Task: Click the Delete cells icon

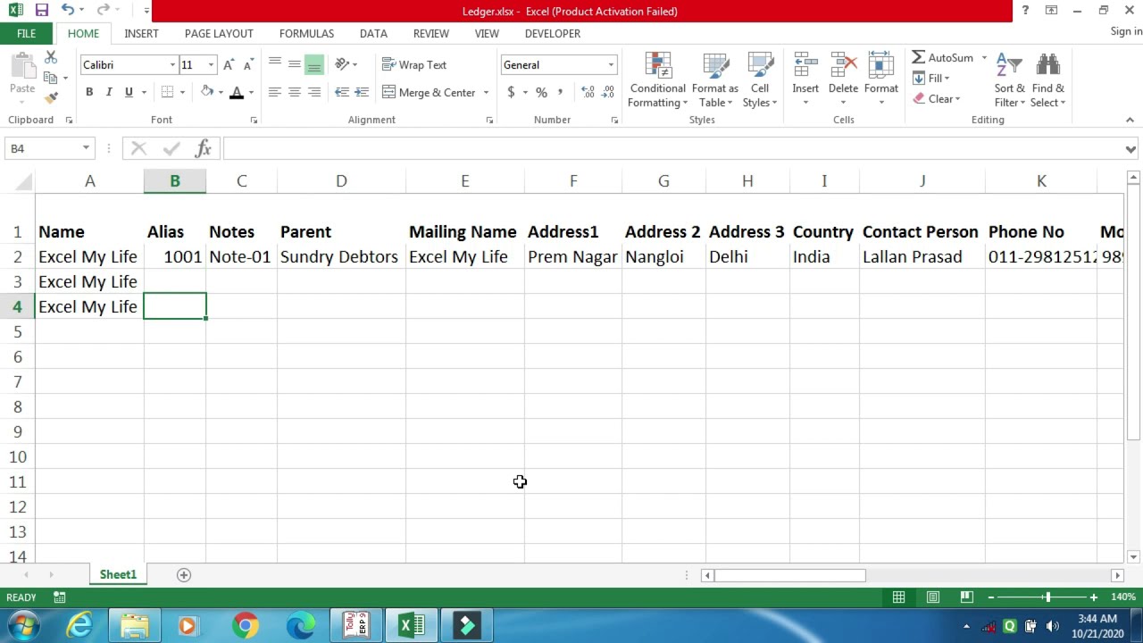Action: (843, 66)
